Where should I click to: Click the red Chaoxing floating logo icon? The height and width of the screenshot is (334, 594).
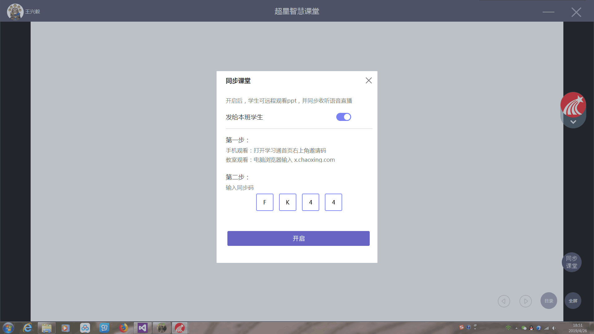[573, 105]
